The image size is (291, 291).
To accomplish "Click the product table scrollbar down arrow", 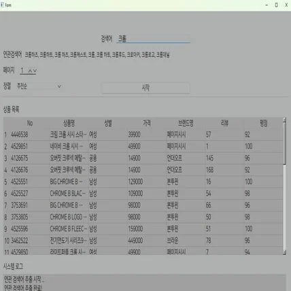I will pos(284,253).
